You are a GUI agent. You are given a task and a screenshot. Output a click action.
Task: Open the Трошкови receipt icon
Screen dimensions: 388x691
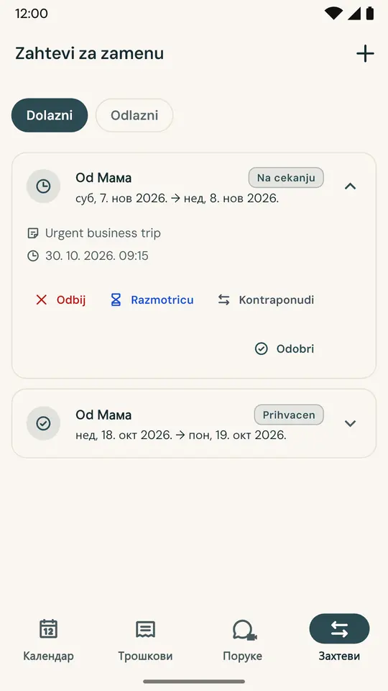[145, 629]
